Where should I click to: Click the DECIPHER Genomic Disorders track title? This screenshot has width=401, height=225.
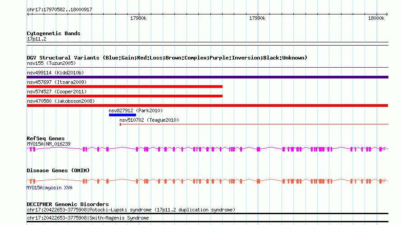click(x=68, y=204)
